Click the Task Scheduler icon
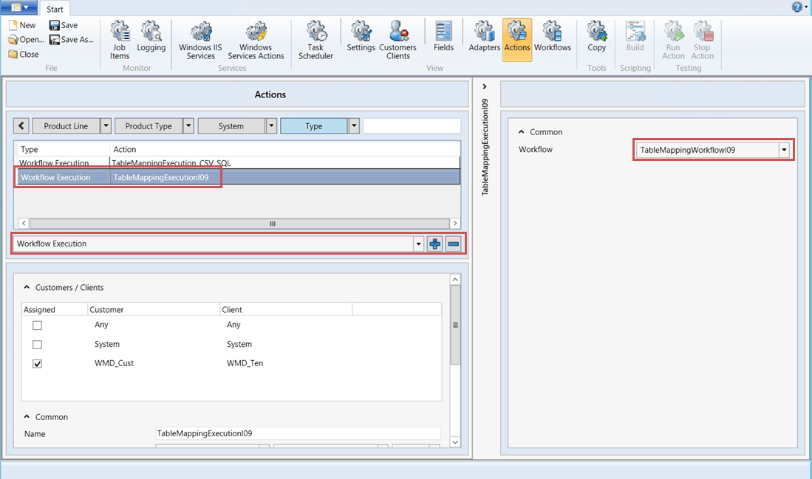This screenshot has height=479, width=812. 315,38
